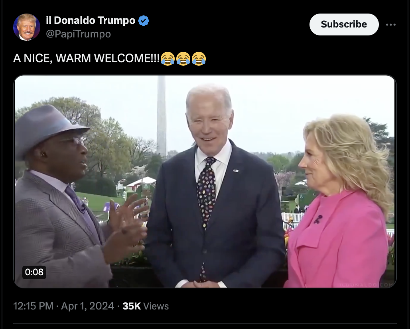Image resolution: width=410 pixels, height=329 pixels.
Task: Click the first laughing-crying emoji
Action: [168, 59]
